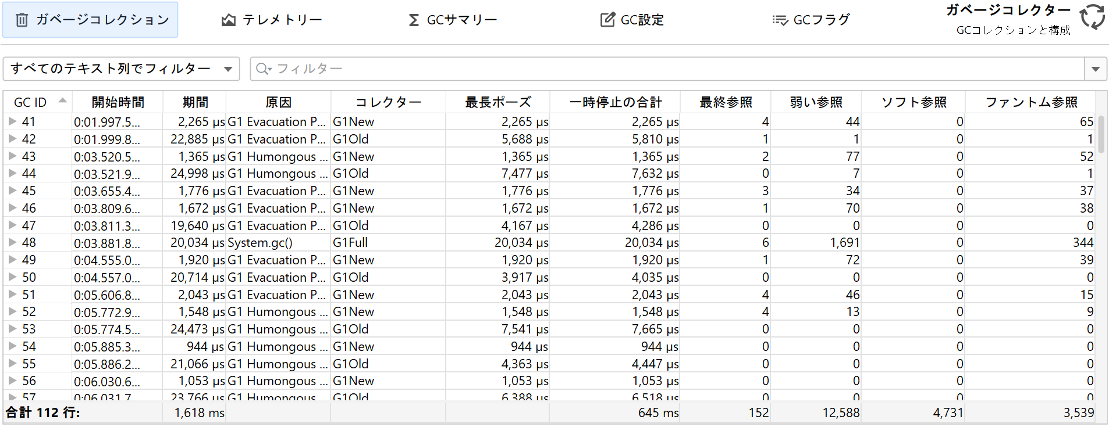Open the text column filter combo box
The height and width of the screenshot is (427, 1109).
coord(121,69)
